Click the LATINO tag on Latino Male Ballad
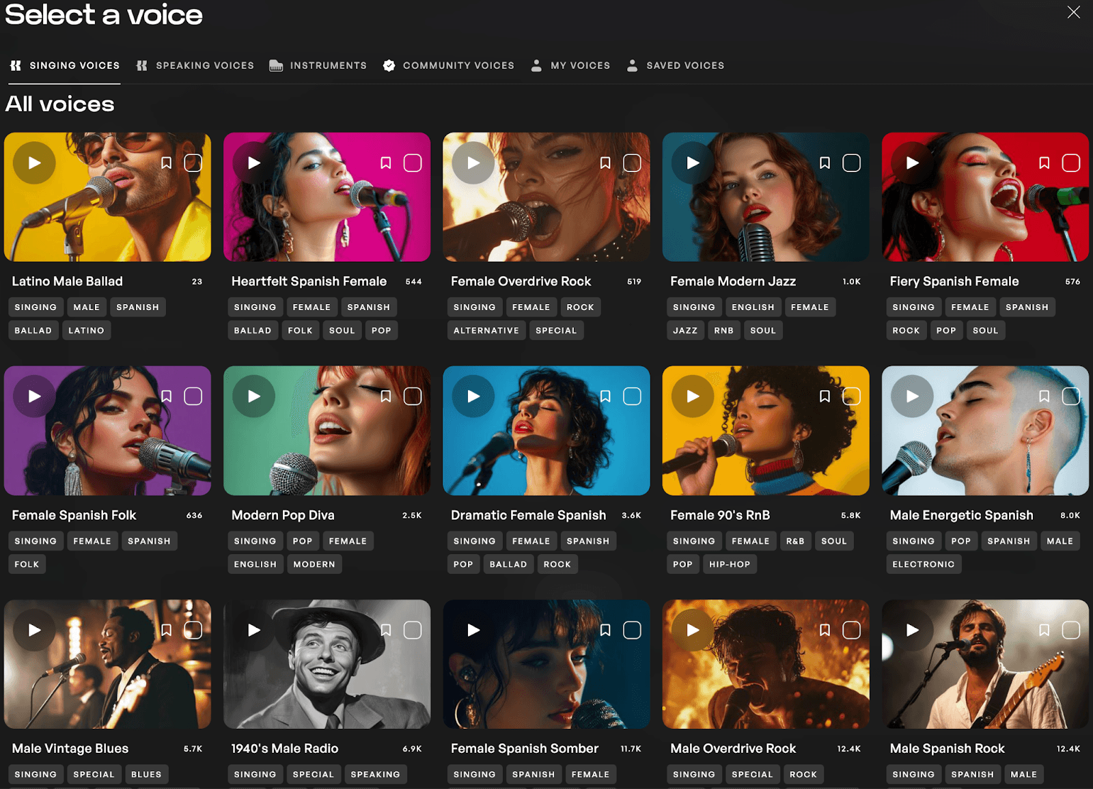This screenshot has width=1093, height=789. pyautogui.click(x=86, y=331)
